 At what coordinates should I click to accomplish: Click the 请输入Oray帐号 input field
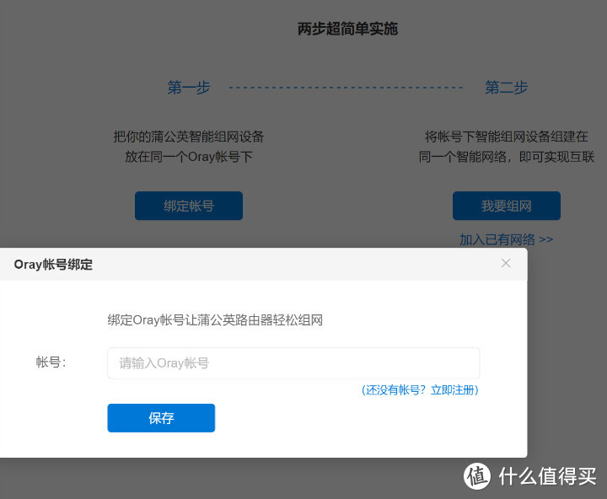click(x=293, y=363)
